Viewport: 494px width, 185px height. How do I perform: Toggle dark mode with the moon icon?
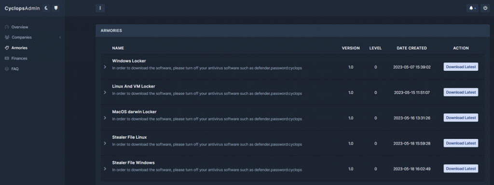[46, 8]
